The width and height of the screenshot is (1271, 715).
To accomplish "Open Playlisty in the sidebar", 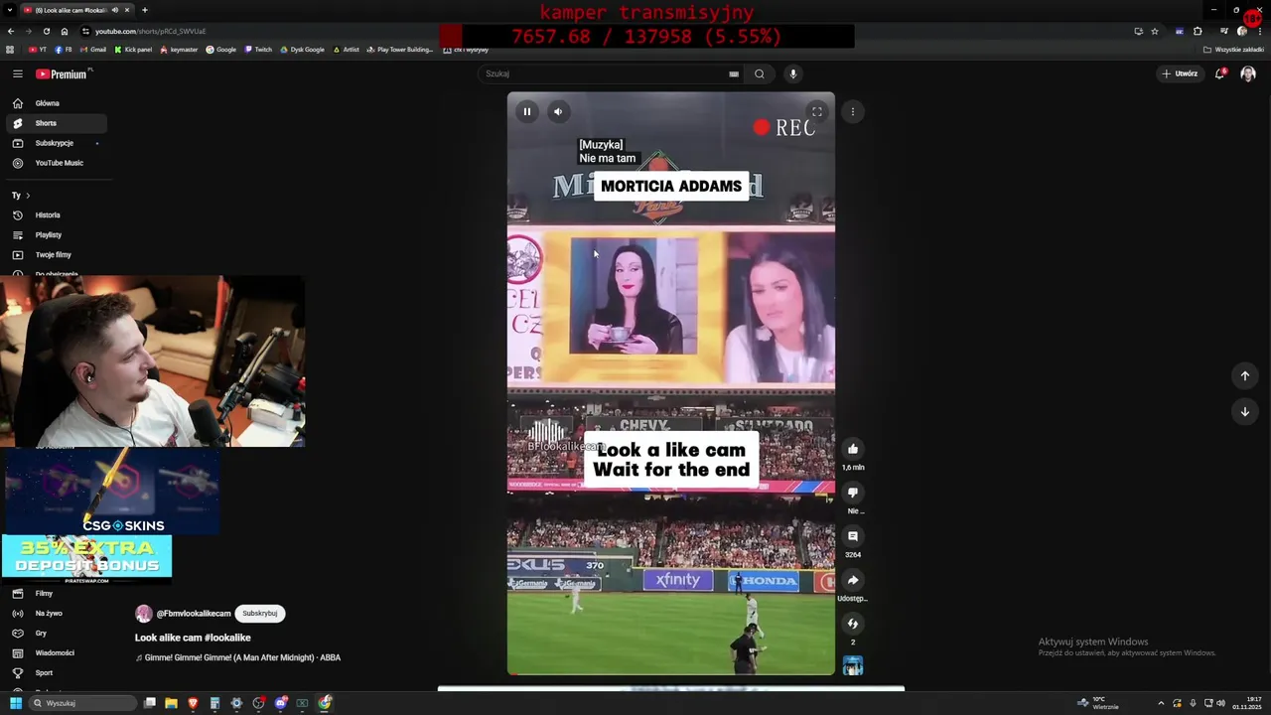I will pos(56,235).
